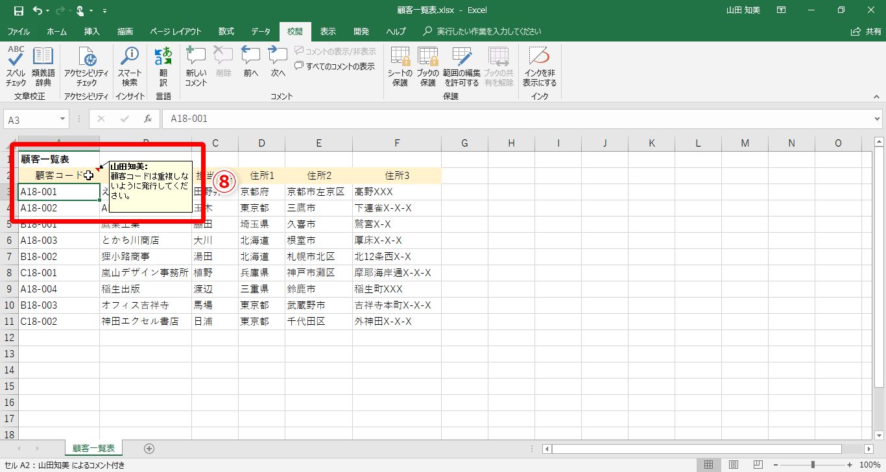The width and height of the screenshot is (886, 472).
Task: Open the ribbon display options button
Action: click(x=781, y=10)
